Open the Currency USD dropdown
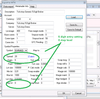 24,19
